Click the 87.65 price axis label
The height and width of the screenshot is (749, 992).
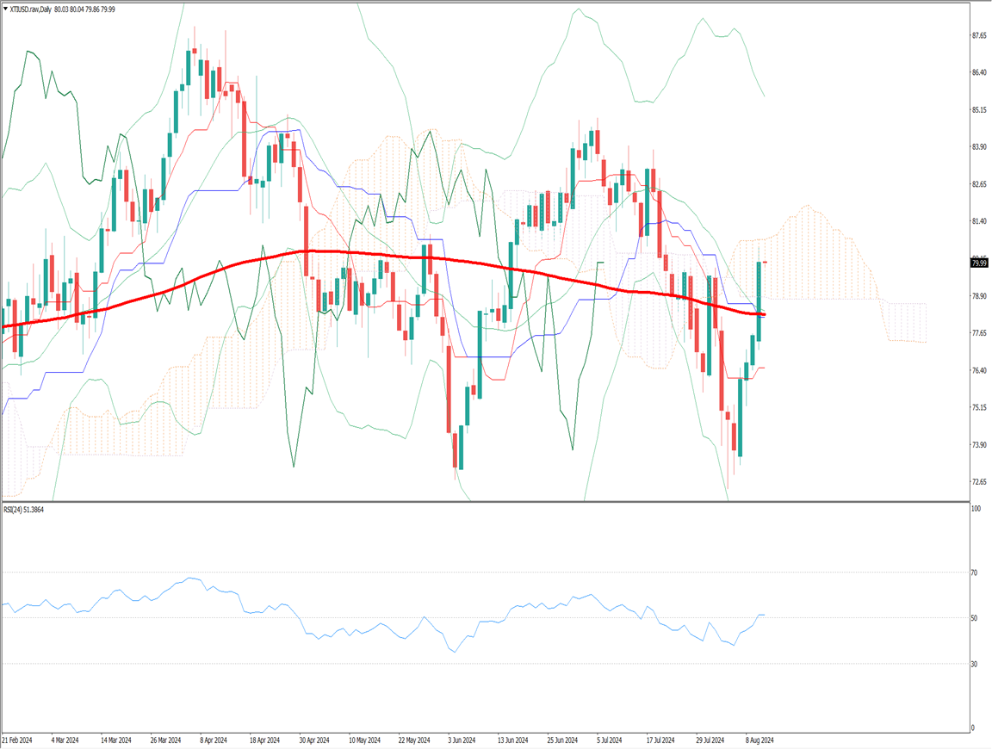[x=979, y=36]
